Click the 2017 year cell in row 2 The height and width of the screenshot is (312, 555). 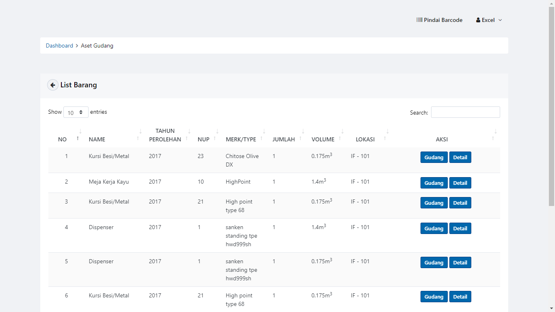click(155, 182)
